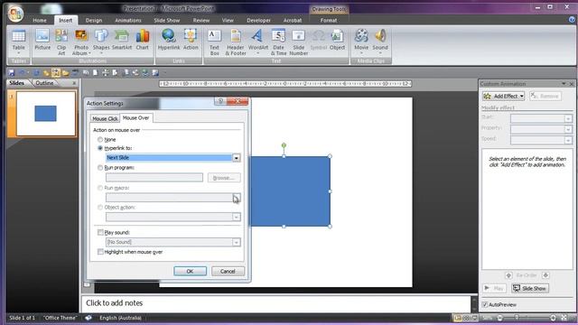Viewport: 578px width, 325px height.
Task: Select the Run program radio button
Action: [100, 168]
